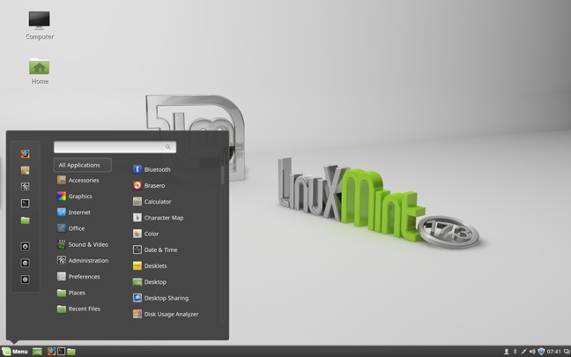Select the Sound & Video category

tap(82, 244)
